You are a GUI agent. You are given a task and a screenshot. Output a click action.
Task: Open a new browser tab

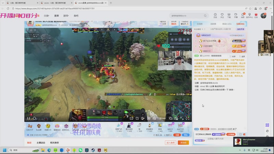(111, 3)
